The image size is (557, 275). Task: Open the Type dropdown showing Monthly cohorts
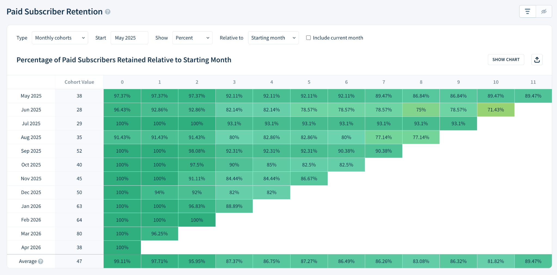coord(60,38)
